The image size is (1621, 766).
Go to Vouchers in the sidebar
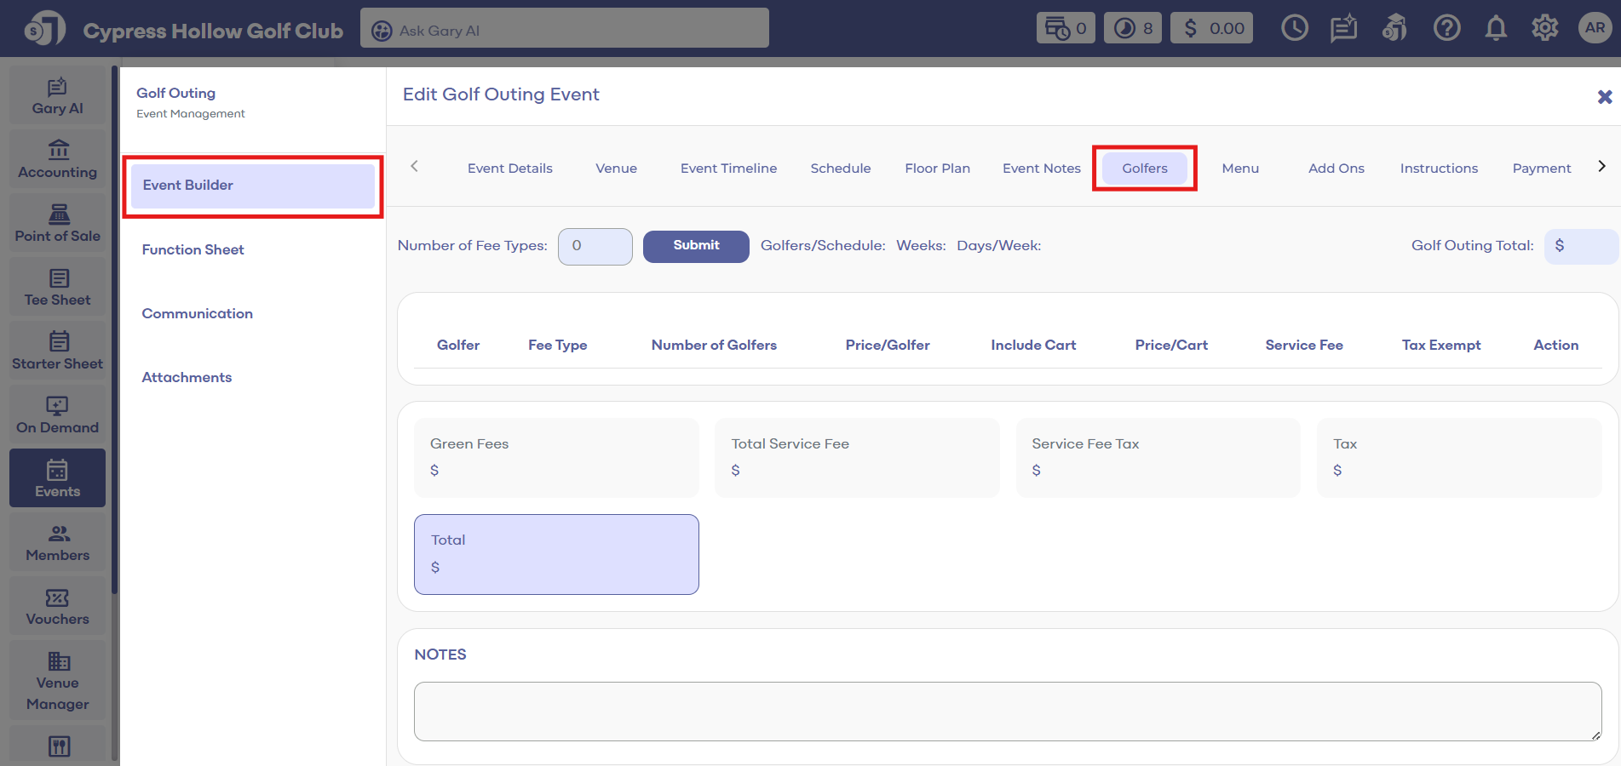click(58, 607)
